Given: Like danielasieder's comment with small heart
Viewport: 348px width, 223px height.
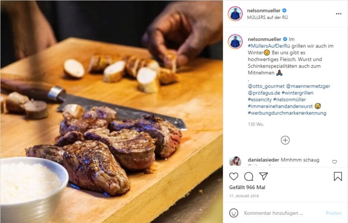Looking at the screenshot, I should point(334,162).
